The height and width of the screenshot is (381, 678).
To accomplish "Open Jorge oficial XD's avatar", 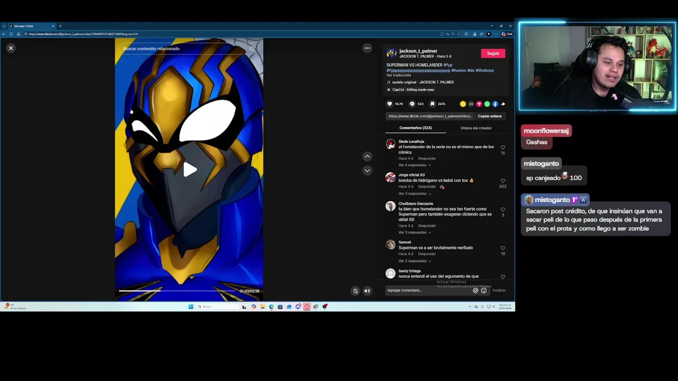I will pyautogui.click(x=390, y=177).
